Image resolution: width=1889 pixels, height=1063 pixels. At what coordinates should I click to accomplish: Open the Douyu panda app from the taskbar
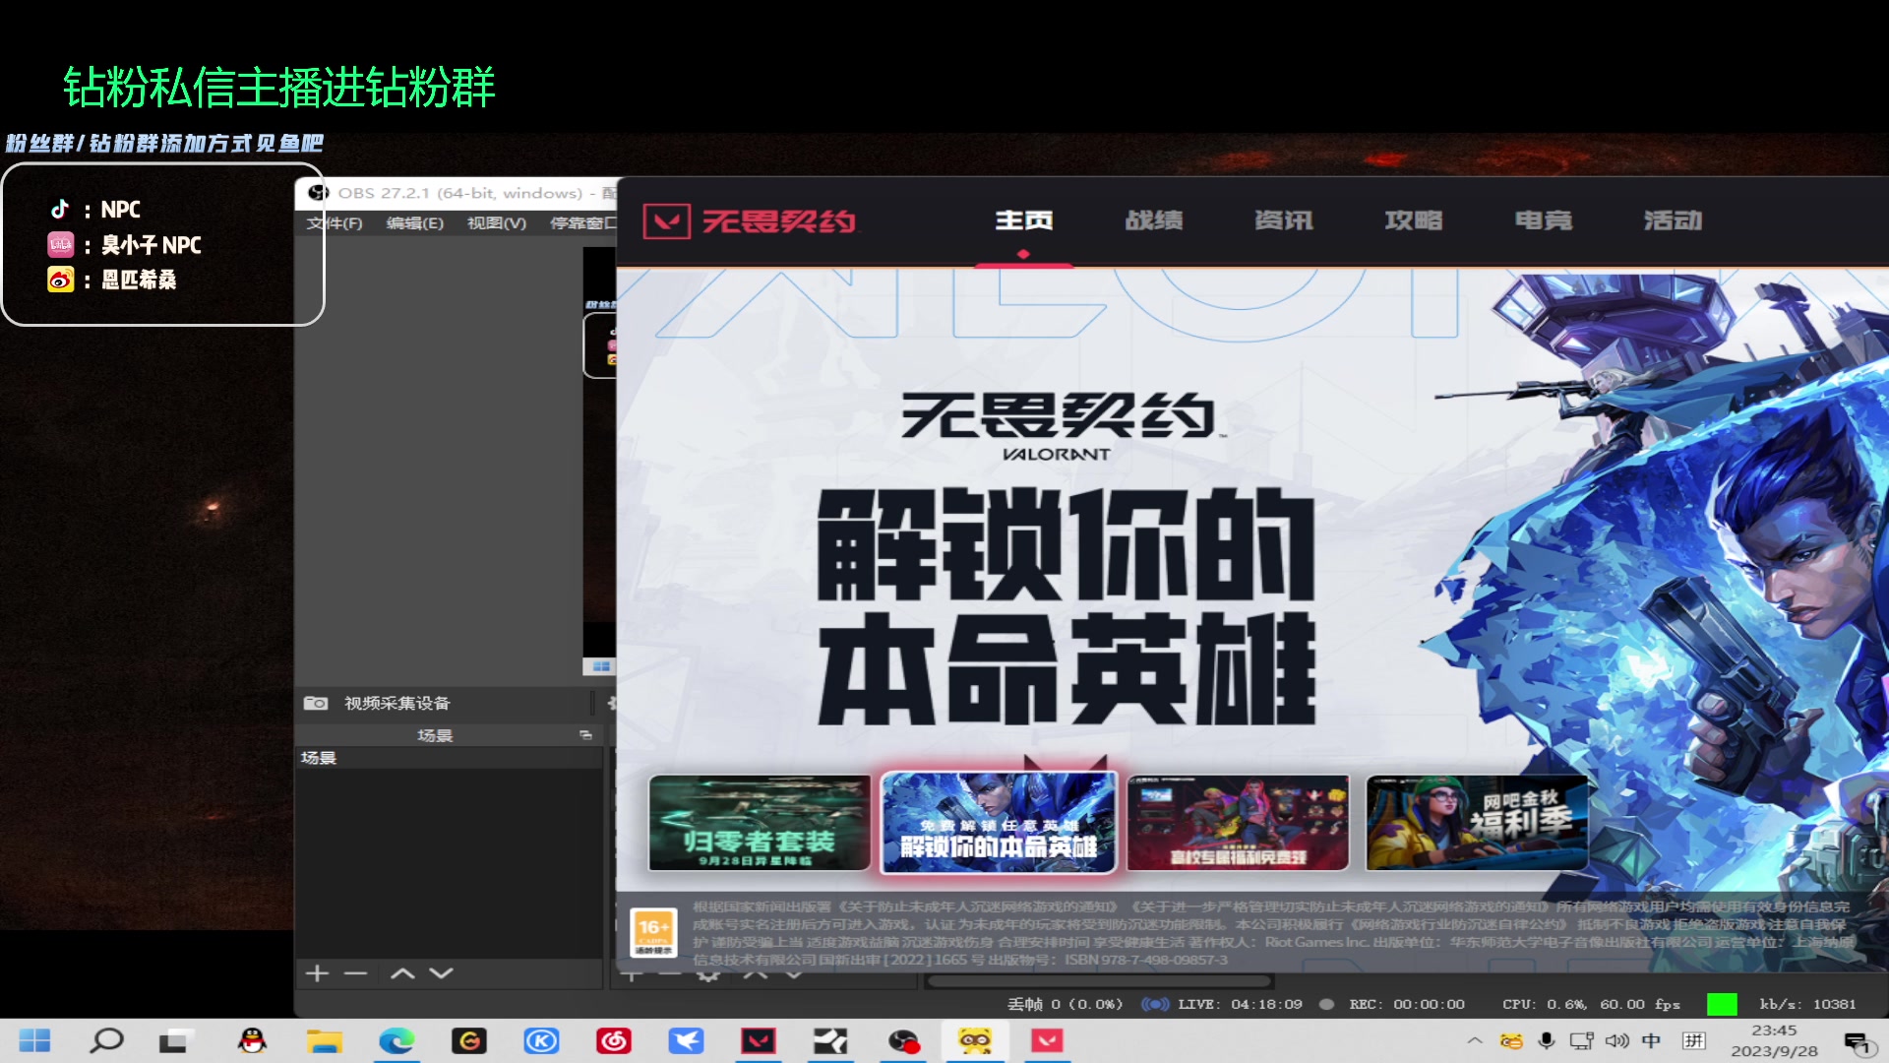click(x=977, y=1040)
